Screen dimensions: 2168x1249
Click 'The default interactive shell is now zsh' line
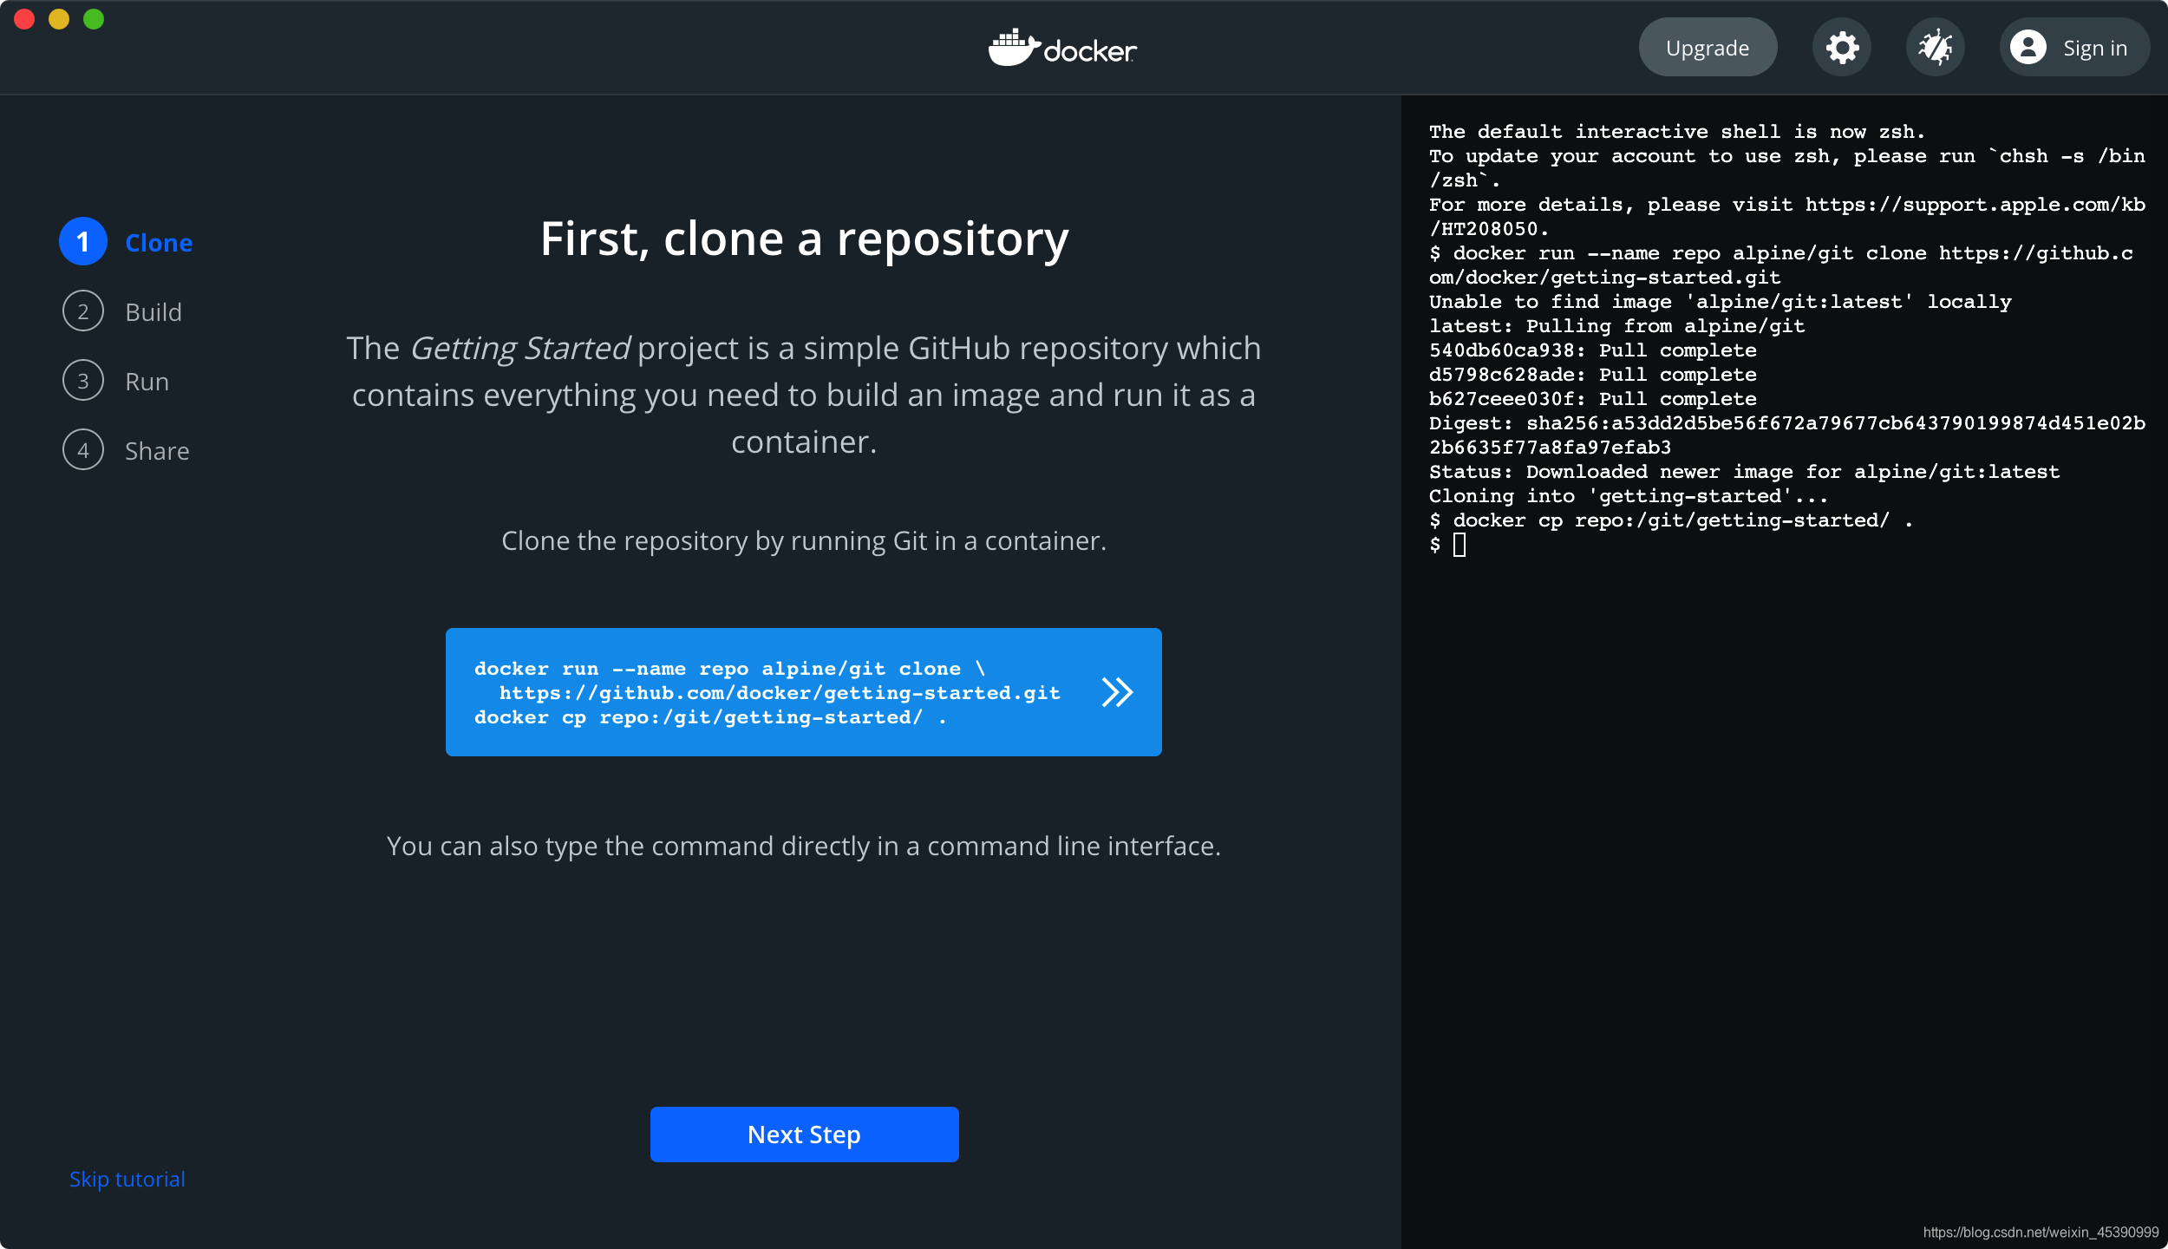point(1676,132)
